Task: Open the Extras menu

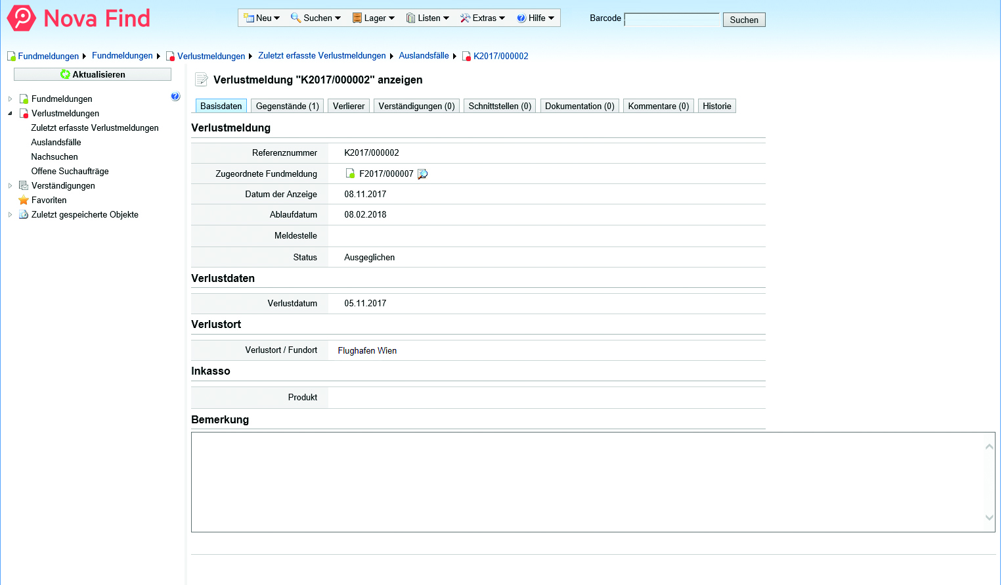Action: tap(483, 18)
